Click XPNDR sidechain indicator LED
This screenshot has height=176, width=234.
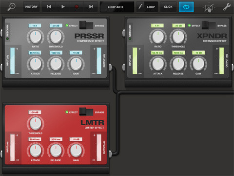coord(130,39)
